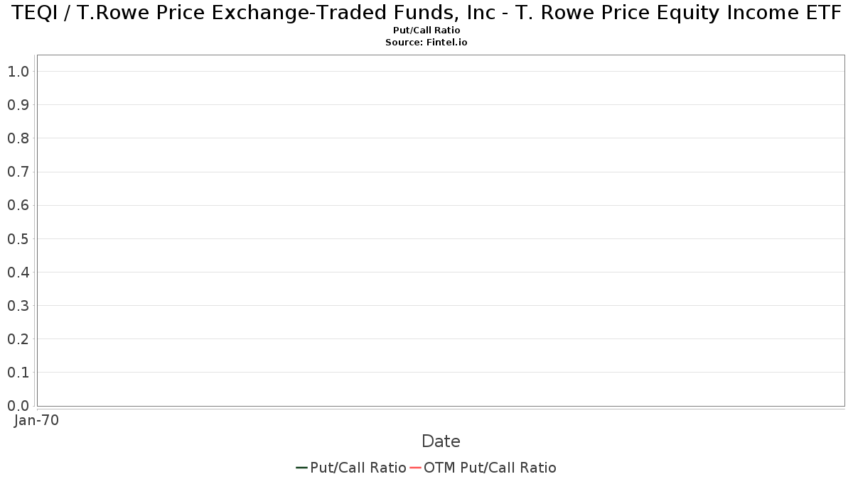Click the 0.1 y-axis tick label
The width and height of the screenshot is (853, 479).
(18, 372)
